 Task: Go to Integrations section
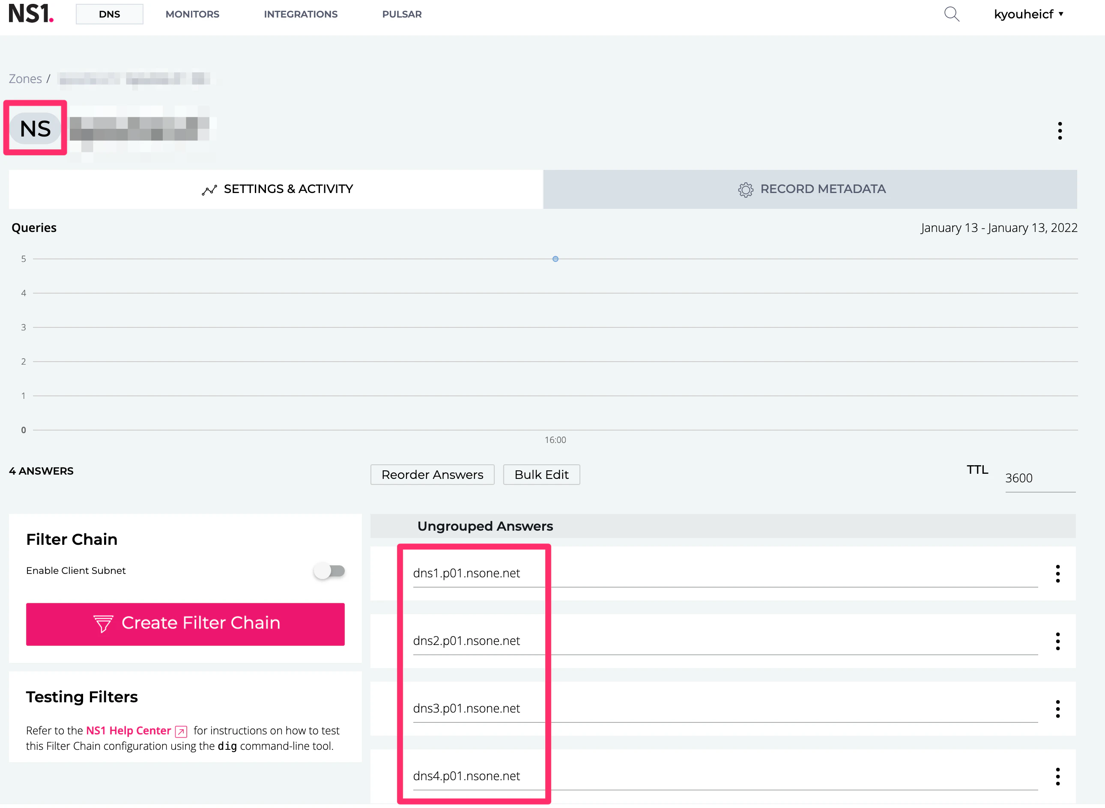point(301,14)
